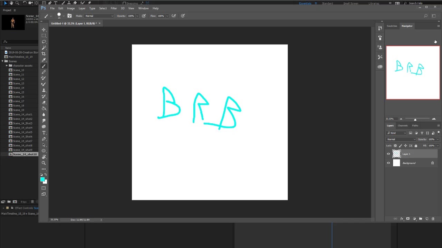The height and width of the screenshot is (248, 442).
Task: Click the create new layer icon
Action: point(427,219)
